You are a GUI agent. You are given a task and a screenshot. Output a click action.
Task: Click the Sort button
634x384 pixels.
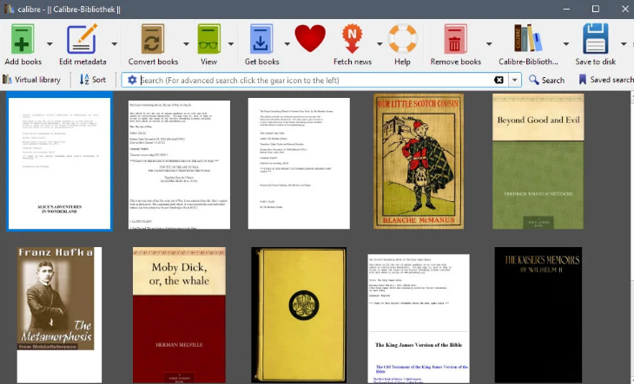pyautogui.click(x=93, y=80)
